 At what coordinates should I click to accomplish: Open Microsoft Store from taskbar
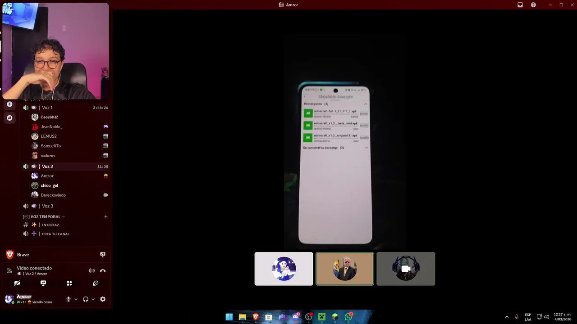pyautogui.click(x=269, y=317)
